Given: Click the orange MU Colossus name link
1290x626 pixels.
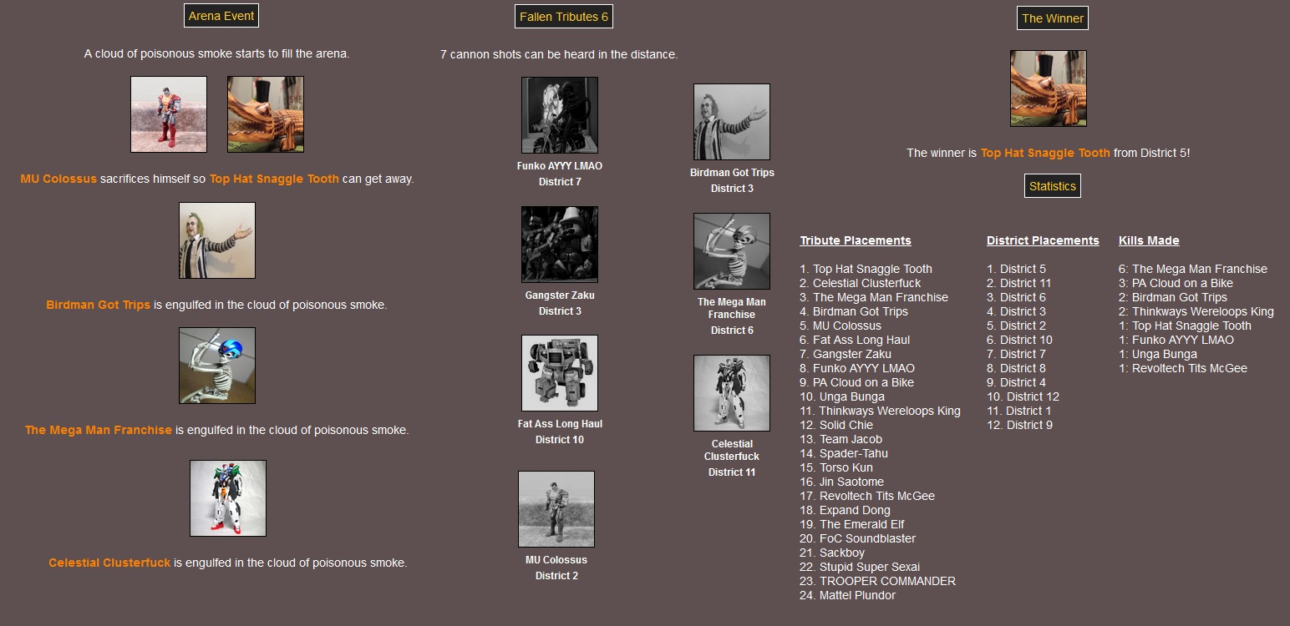Looking at the screenshot, I should (x=58, y=179).
